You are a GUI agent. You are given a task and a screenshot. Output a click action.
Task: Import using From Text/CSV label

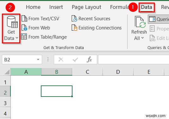[44, 19]
